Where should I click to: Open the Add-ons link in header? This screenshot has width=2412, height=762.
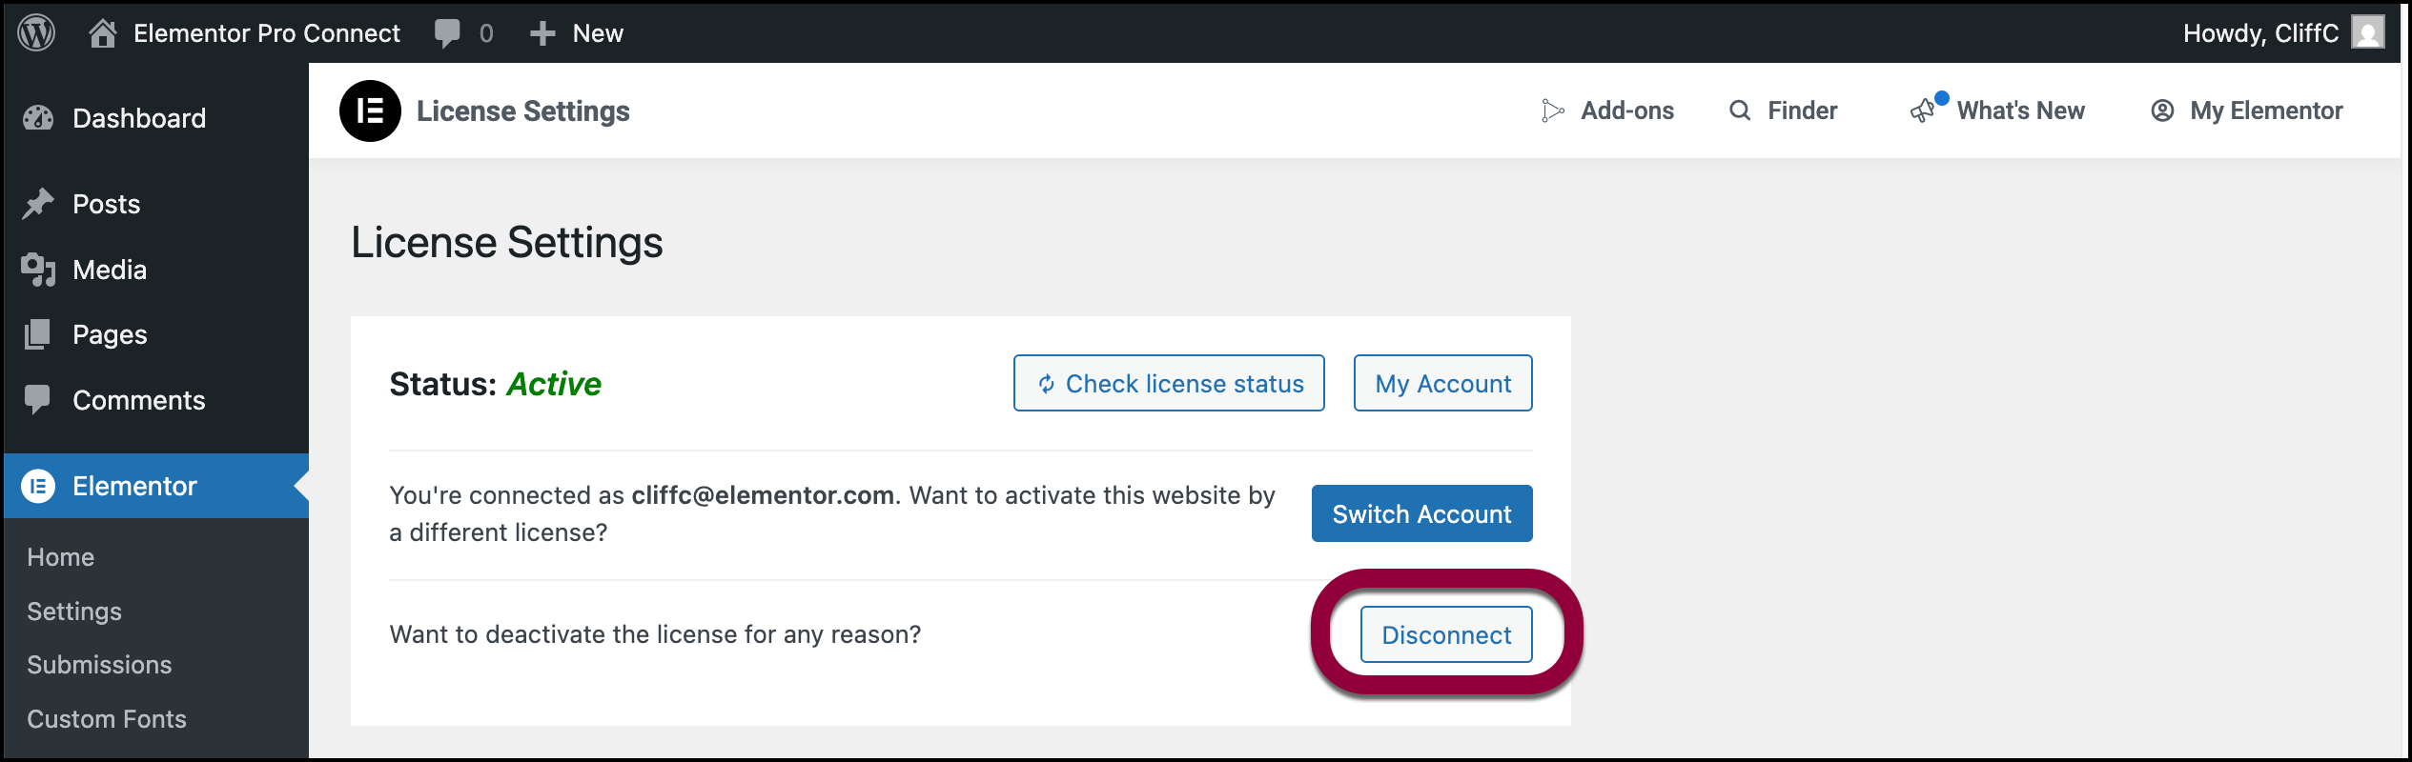pos(1626,110)
